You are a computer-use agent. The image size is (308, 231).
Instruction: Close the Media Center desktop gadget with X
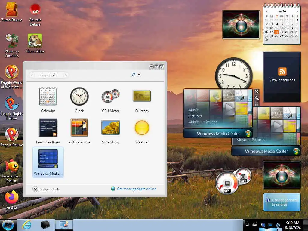tap(257, 91)
